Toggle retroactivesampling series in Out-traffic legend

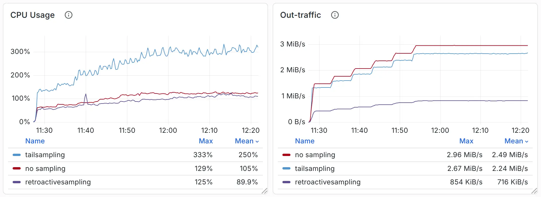pos(327,182)
